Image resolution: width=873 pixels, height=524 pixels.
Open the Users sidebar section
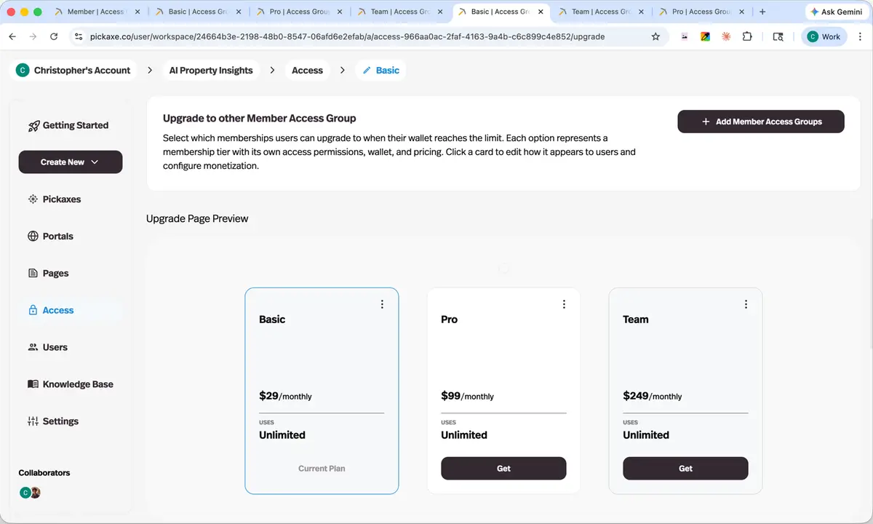[x=48, y=347]
